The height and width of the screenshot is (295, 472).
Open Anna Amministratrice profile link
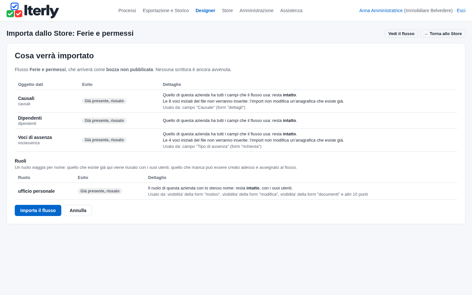381,10
